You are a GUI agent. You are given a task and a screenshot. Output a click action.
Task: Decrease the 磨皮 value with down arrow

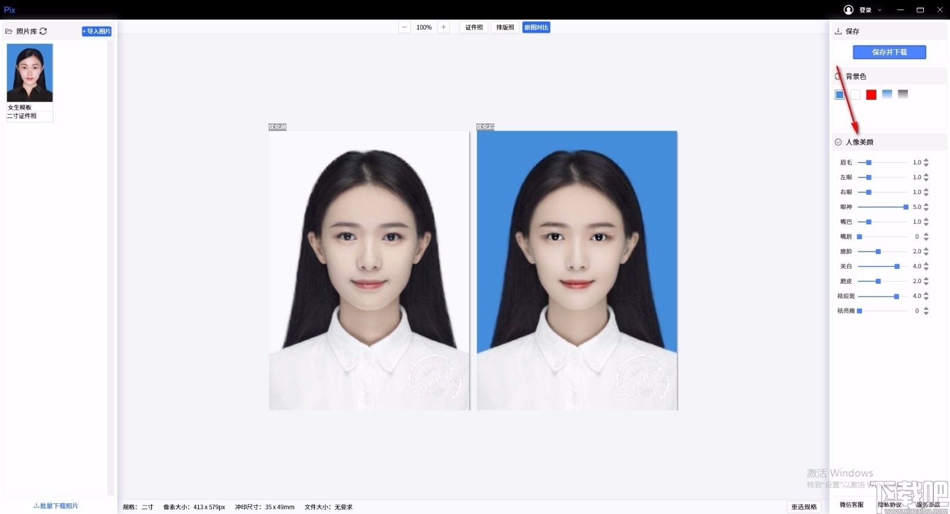click(926, 284)
